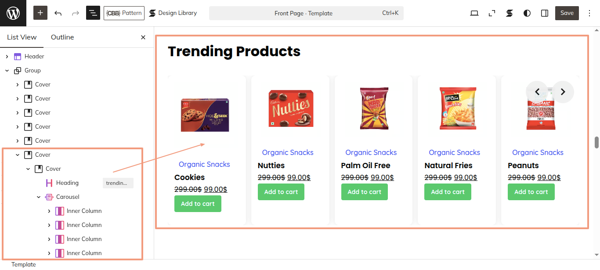600x270 pixels.
Task: Open the block inserter plus button
Action: pyautogui.click(x=40, y=13)
